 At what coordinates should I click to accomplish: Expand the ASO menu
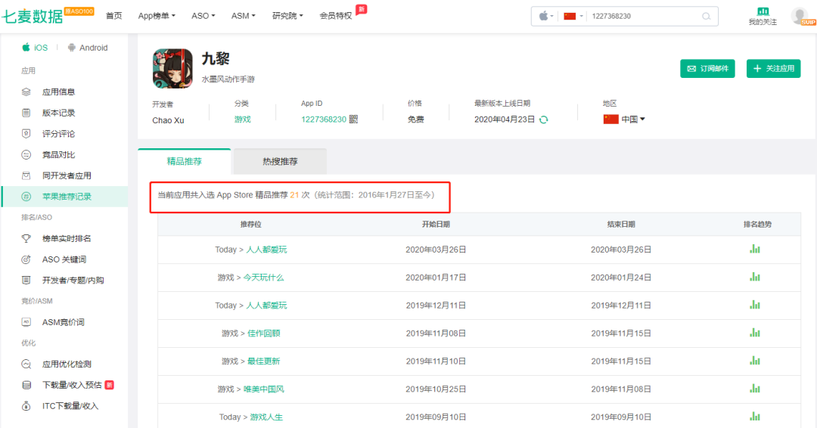[203, 16]
